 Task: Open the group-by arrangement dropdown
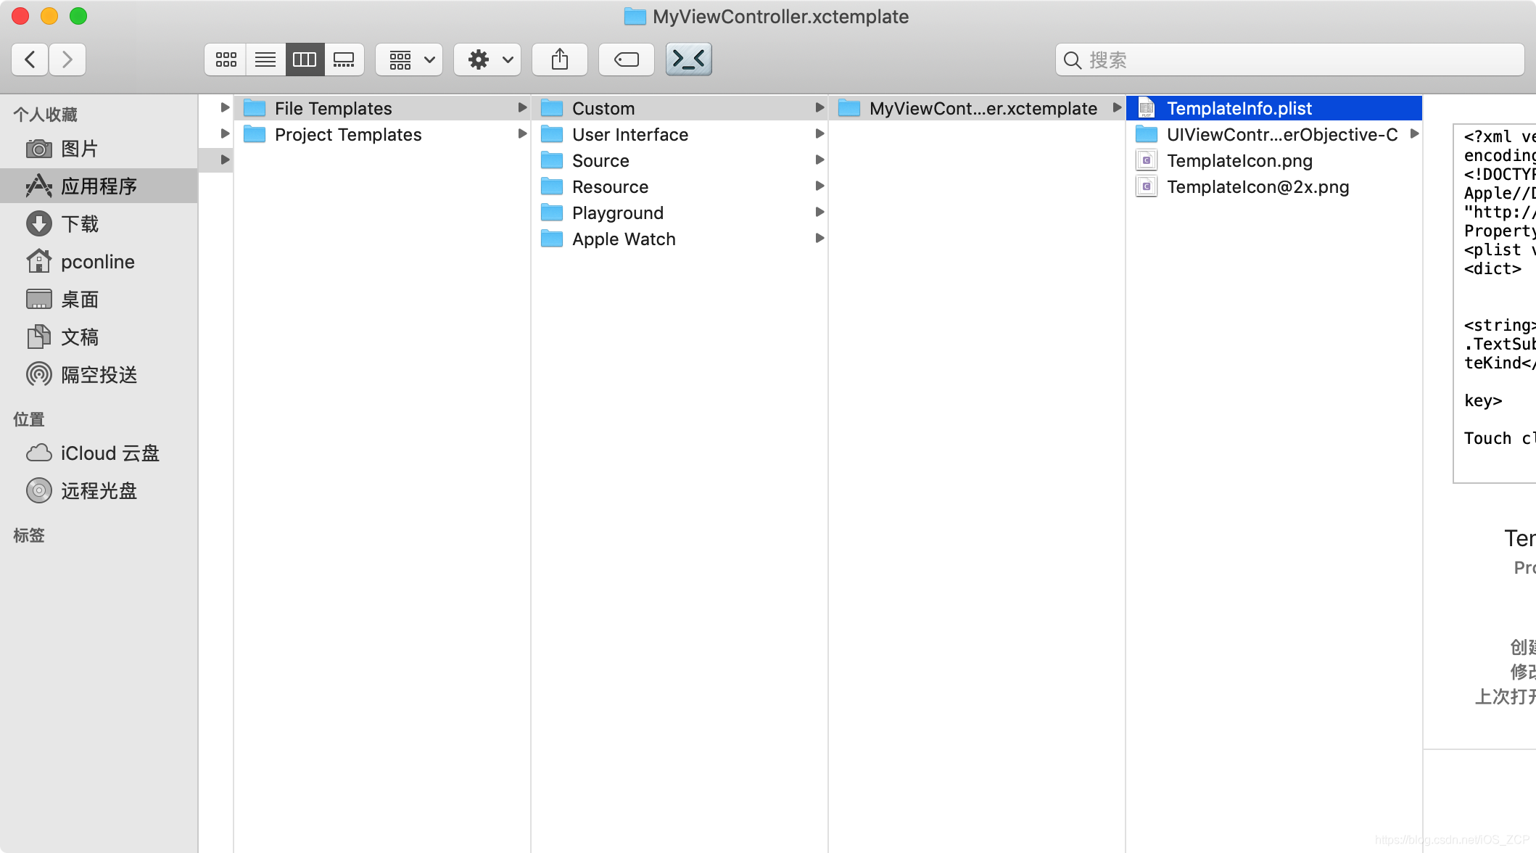click(410, 59)
